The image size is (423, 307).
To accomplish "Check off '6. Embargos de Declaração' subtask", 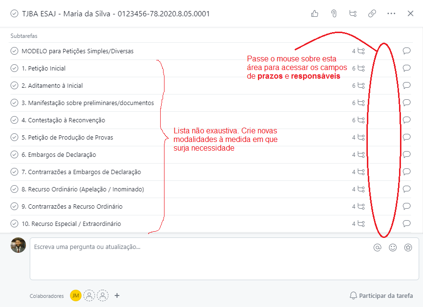I will 14,154.
